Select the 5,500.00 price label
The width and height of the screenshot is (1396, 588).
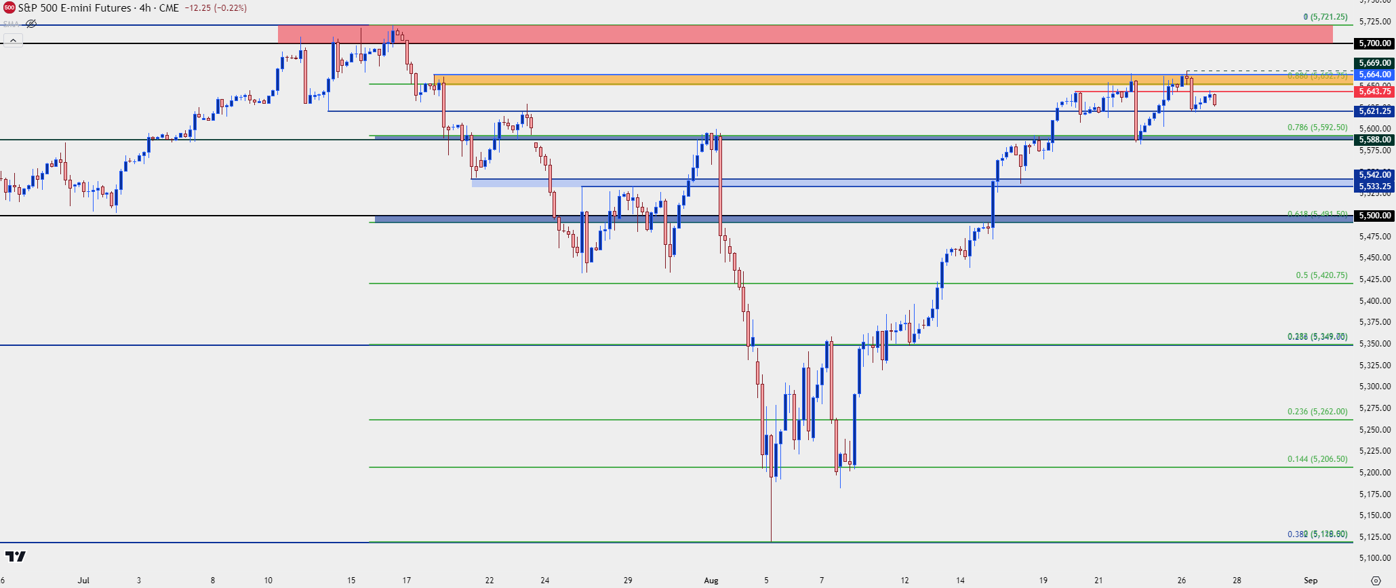tap(1374, 216)
